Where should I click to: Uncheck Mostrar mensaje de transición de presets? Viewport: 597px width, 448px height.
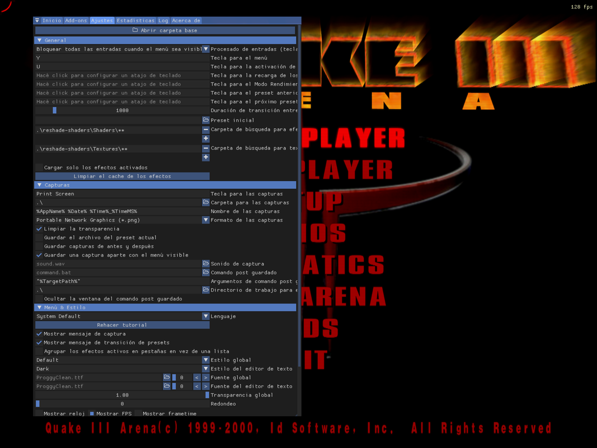39,343
